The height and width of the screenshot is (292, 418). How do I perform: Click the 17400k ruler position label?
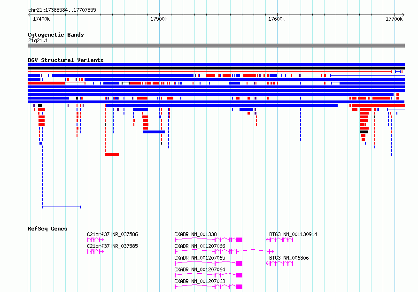tap(41, 19)
